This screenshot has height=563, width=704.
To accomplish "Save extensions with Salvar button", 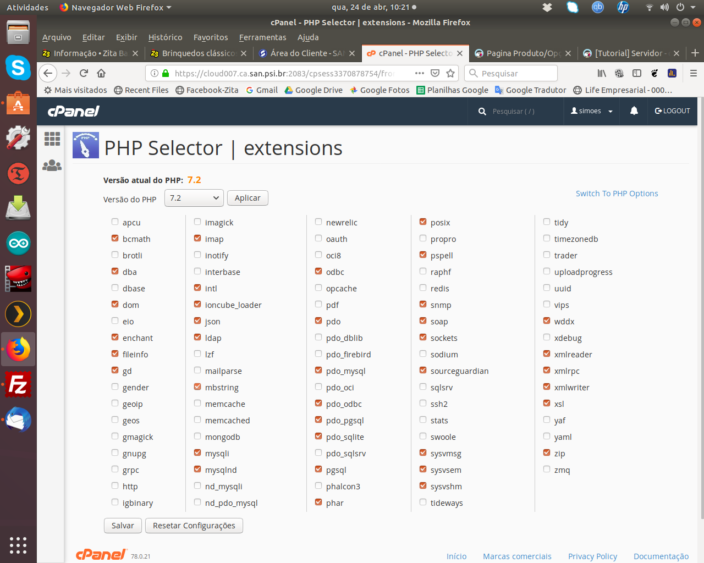I will (x=123, y=526).
